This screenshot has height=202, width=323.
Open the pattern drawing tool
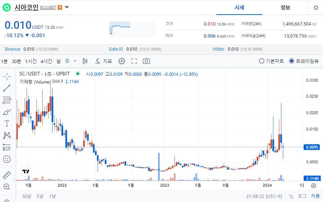(7, 135)
